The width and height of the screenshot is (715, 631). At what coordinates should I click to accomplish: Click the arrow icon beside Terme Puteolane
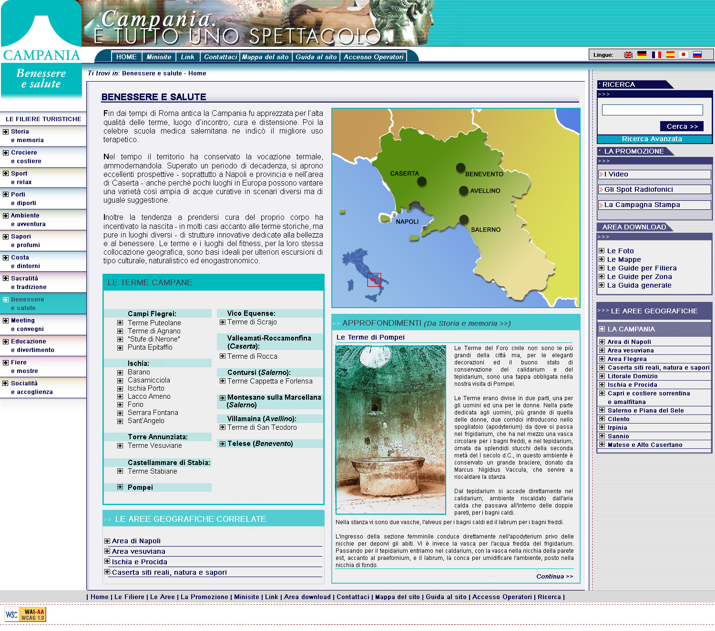click(120, 323)
